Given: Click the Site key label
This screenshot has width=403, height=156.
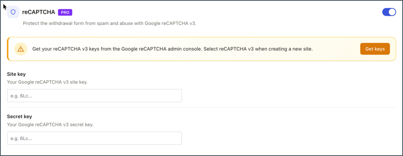Looking at the screenshot, I should tap(17, 74).
